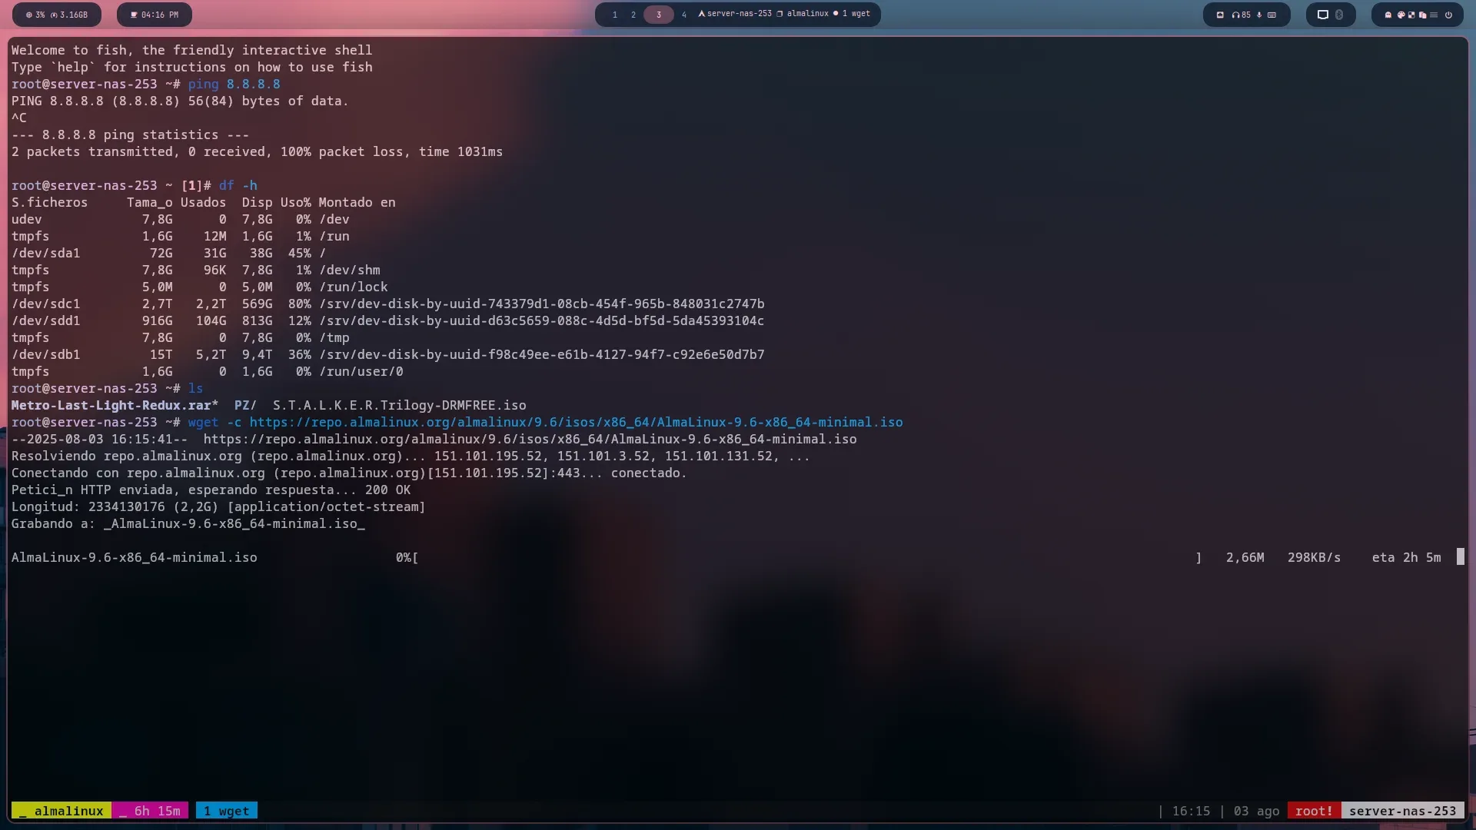This screenshot has height=830, width=1476.
Task: Click the AlmaLinux ISO URL in wget command
Action: tap(576, 422)
